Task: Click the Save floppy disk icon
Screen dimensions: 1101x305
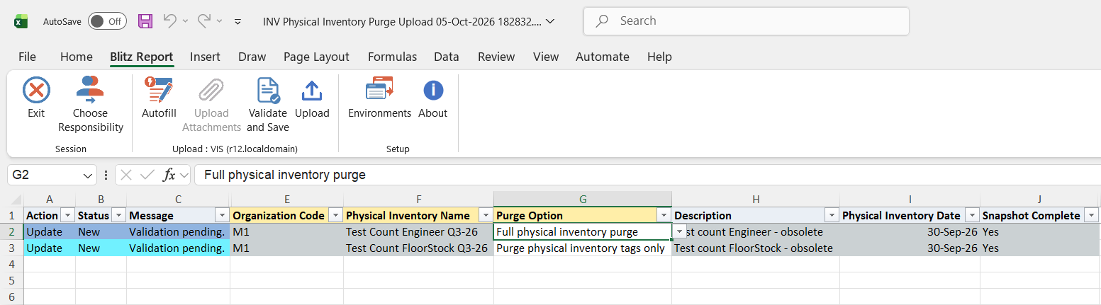Action: coord(145,21)
